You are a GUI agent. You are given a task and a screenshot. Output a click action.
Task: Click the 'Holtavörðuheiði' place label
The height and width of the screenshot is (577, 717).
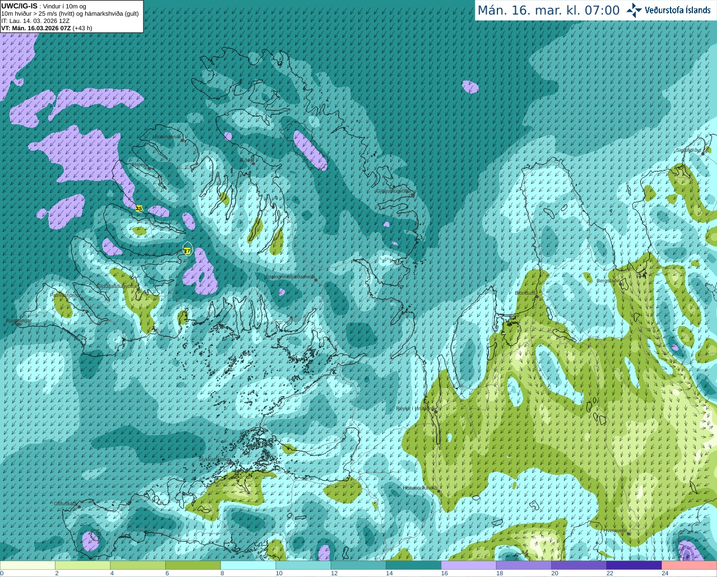[420, 488]
